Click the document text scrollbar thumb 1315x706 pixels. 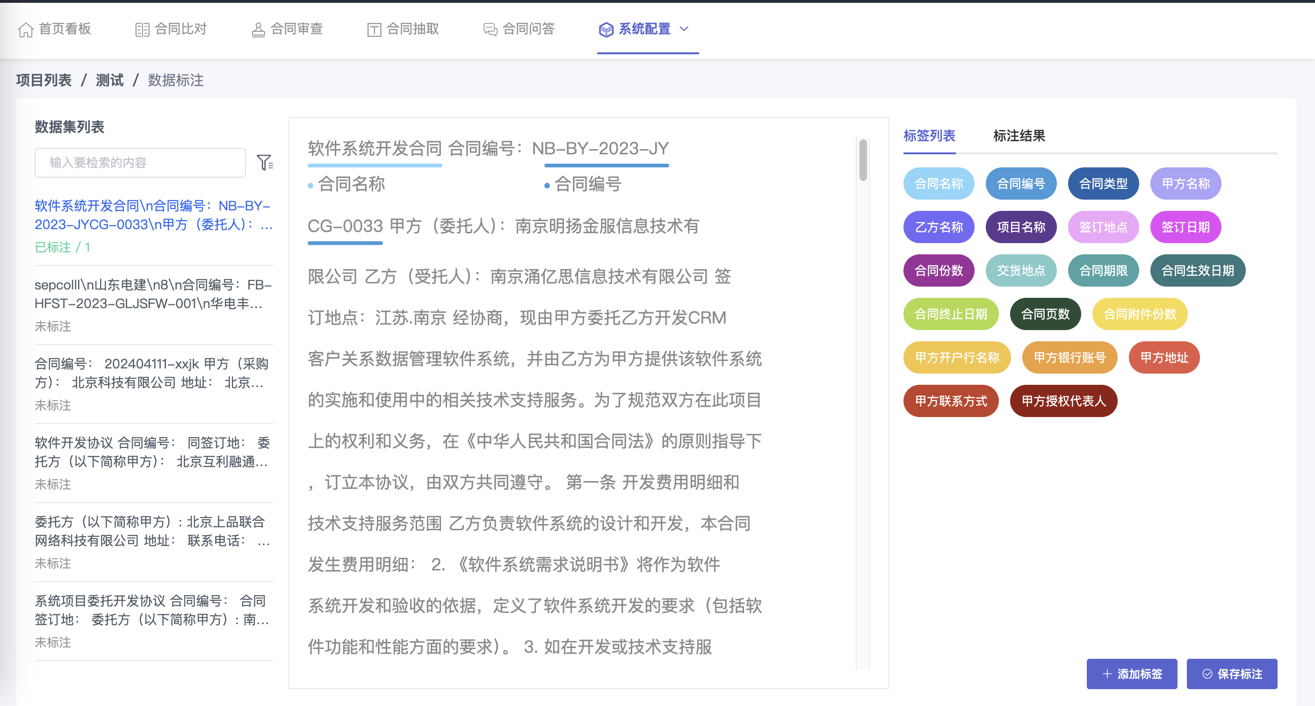[x=863, y=160]
